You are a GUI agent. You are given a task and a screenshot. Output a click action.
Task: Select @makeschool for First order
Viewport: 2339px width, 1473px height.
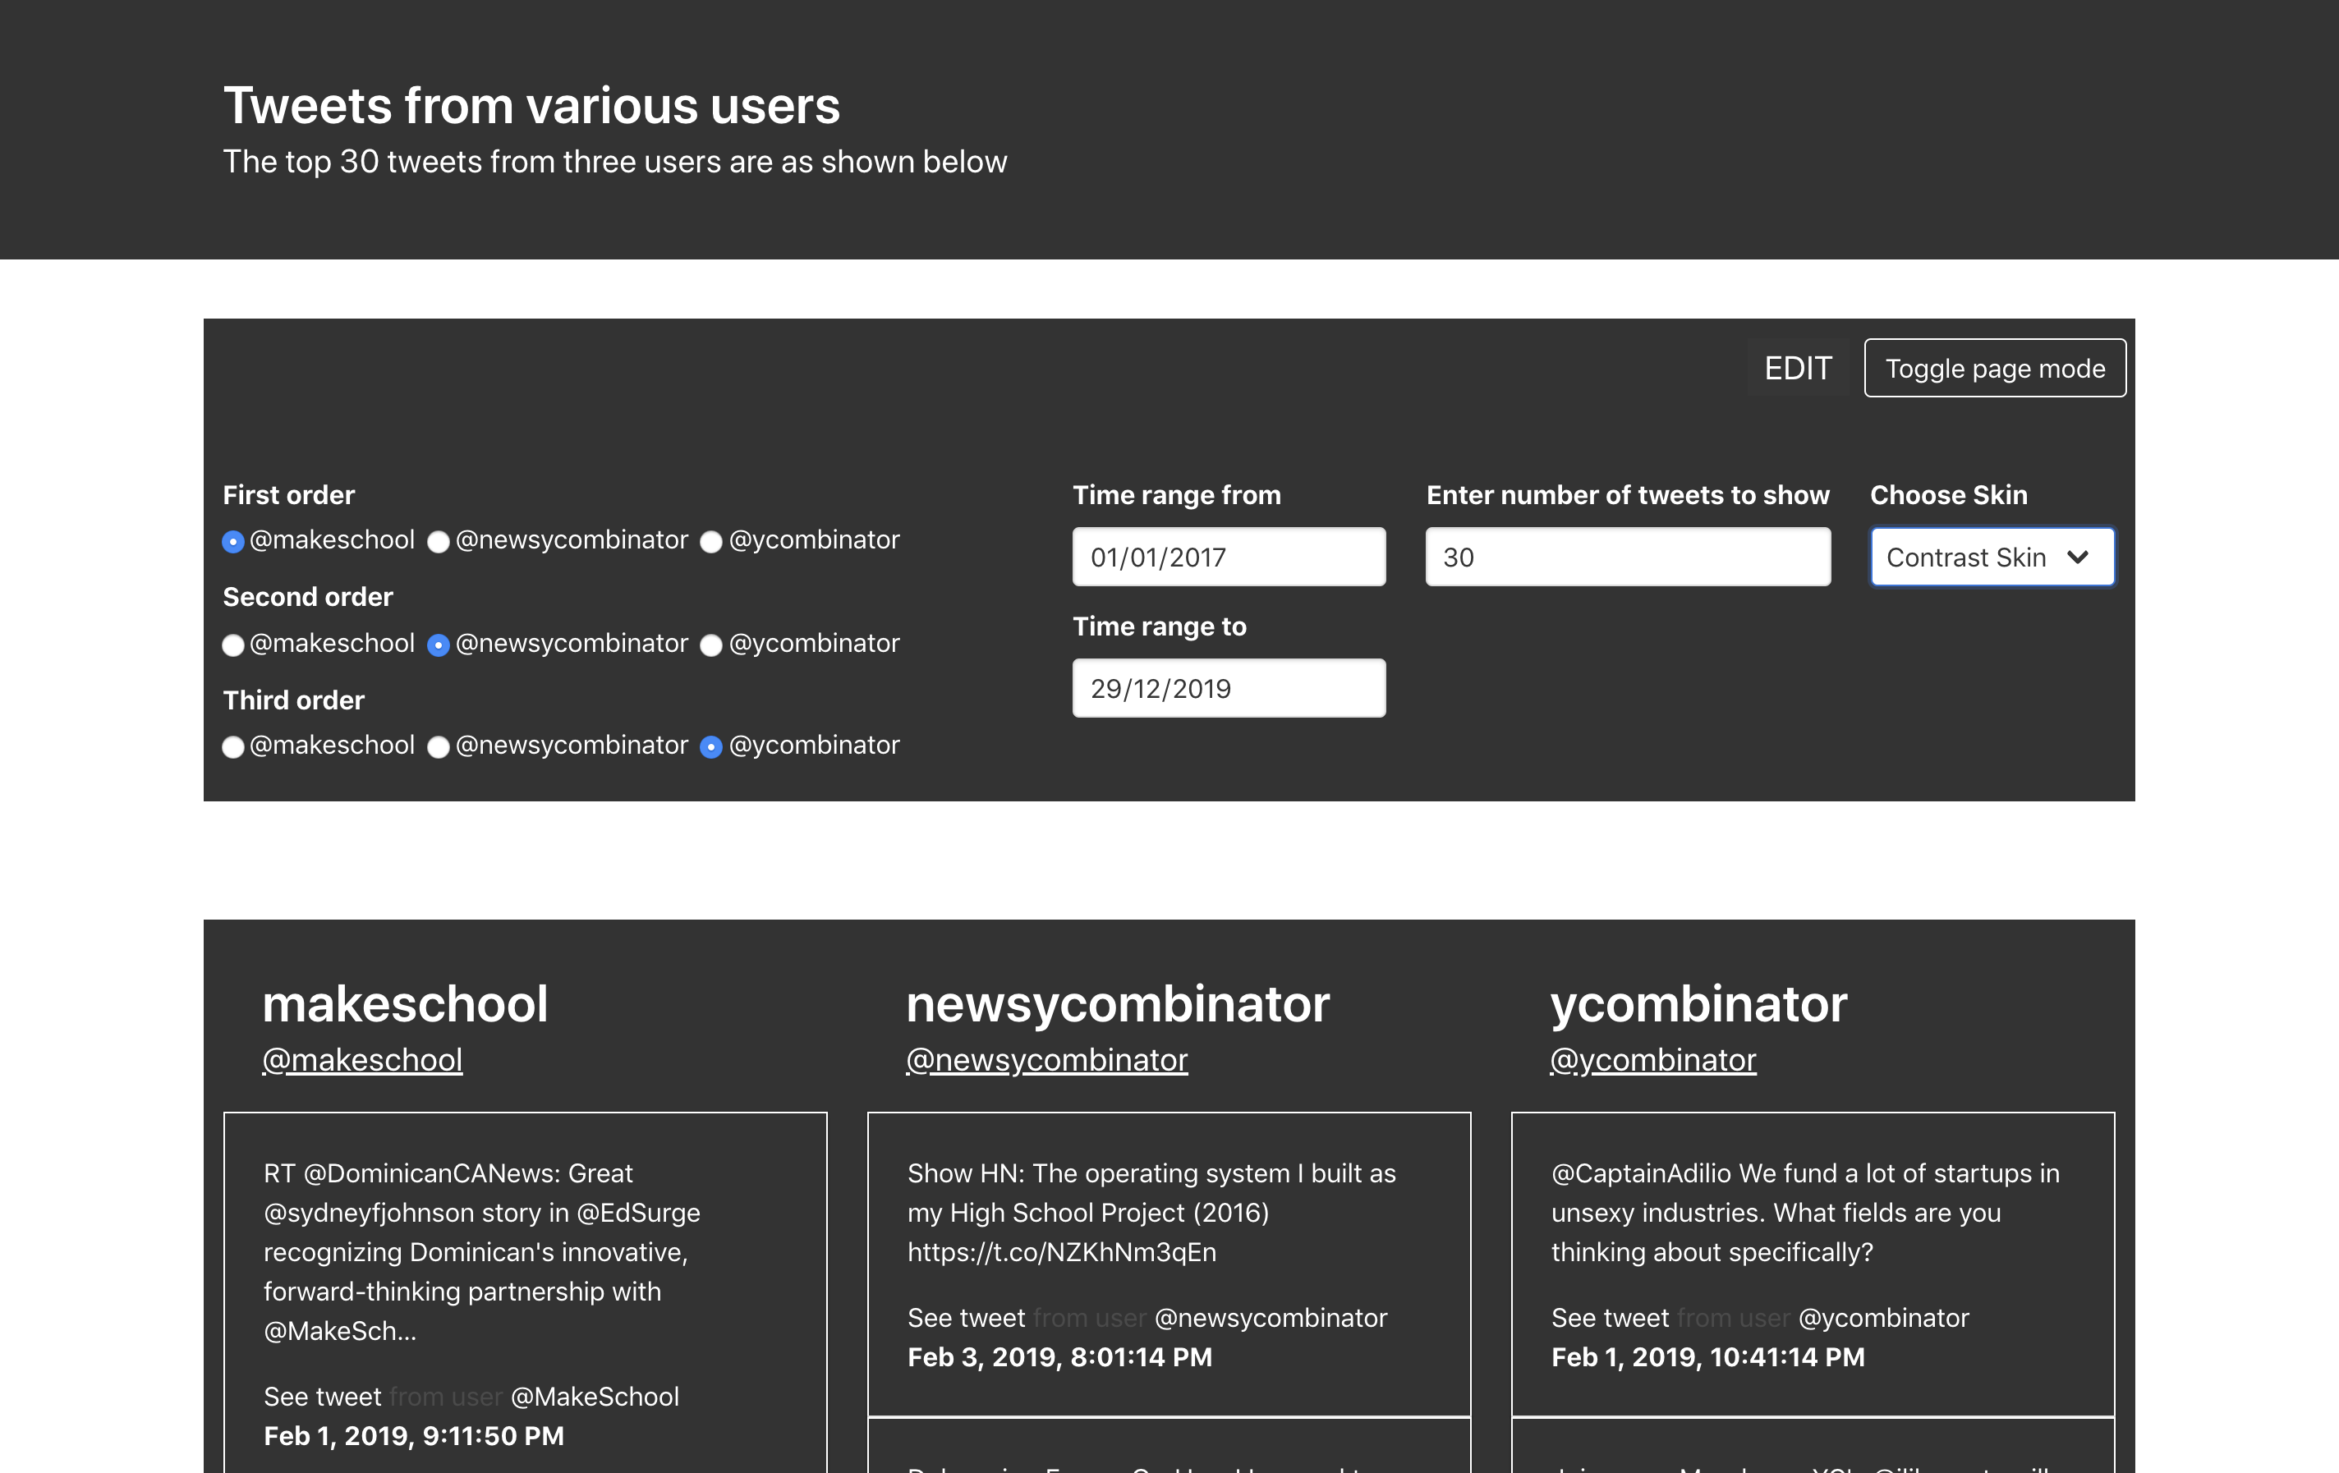coord(233,542)
